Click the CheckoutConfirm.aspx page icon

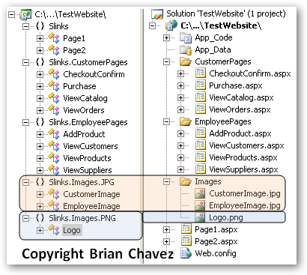click(201, 73)
